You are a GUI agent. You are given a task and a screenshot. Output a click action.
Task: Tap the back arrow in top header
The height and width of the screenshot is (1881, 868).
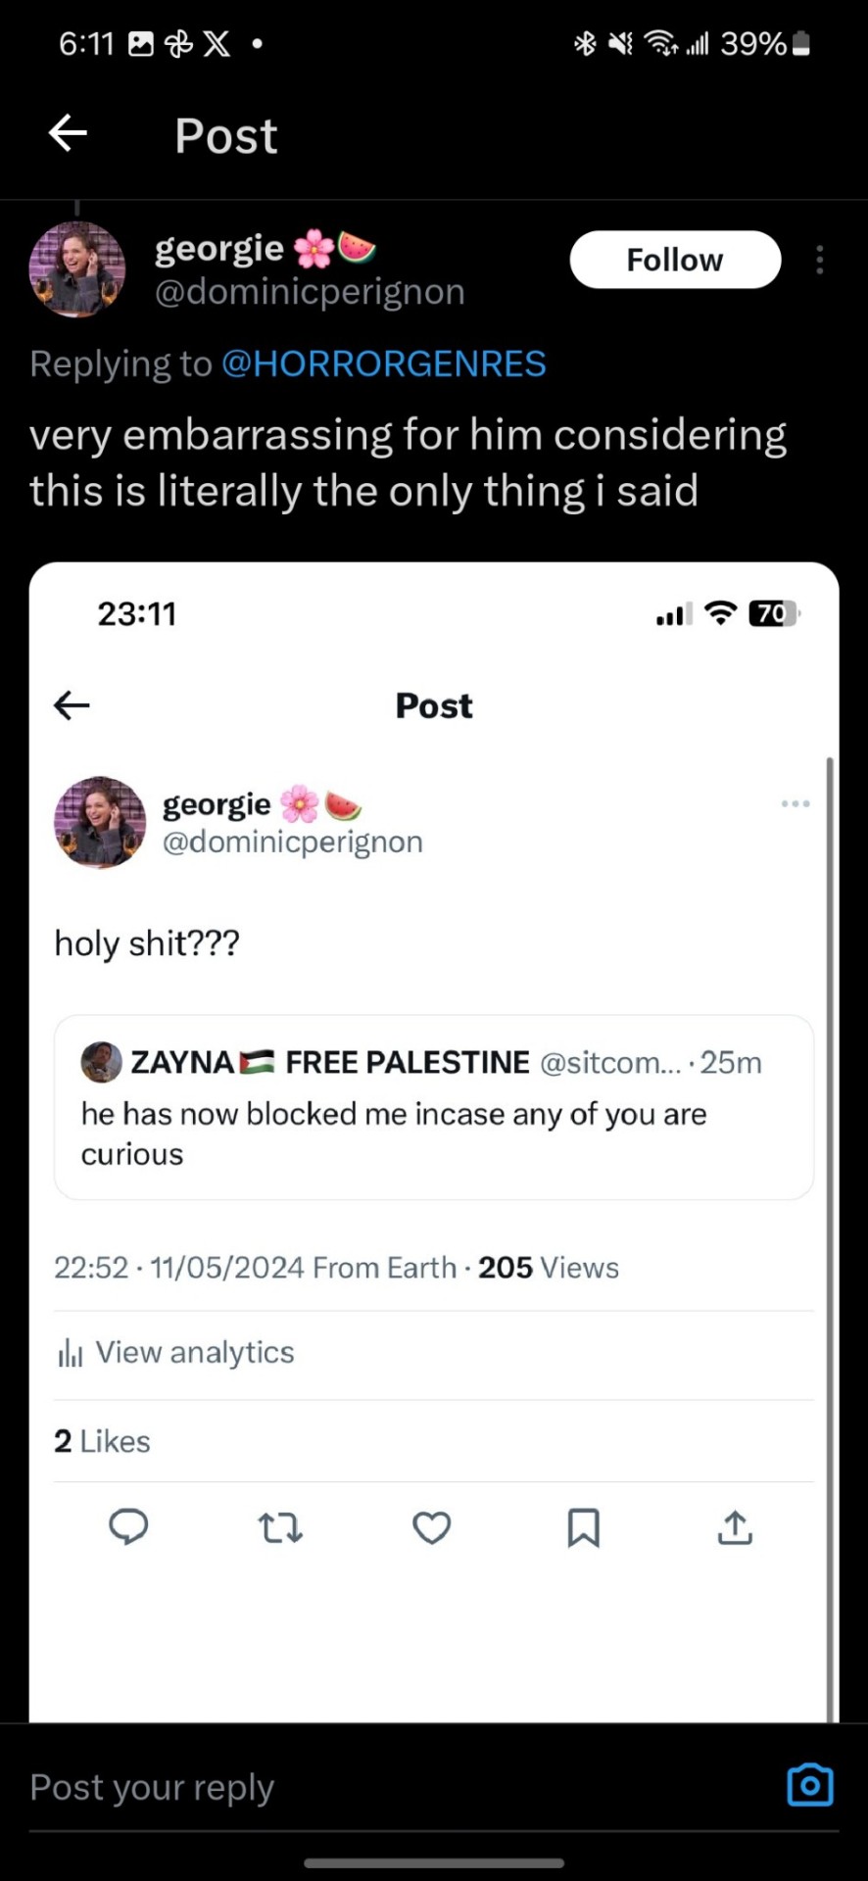[x=69, y=133]
